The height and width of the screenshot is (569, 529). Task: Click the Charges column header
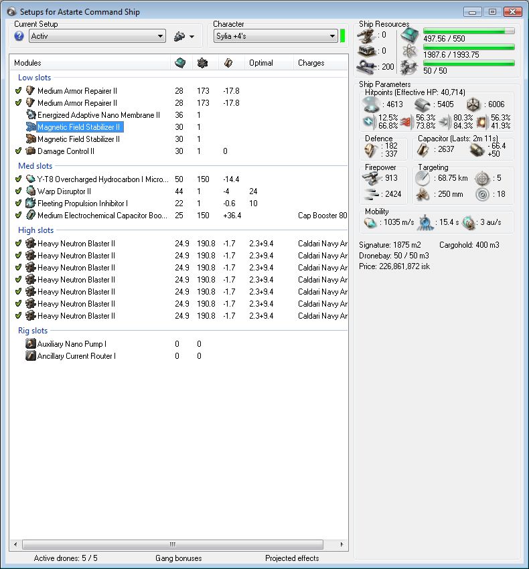pyautogui.click(x=311, y=63)
